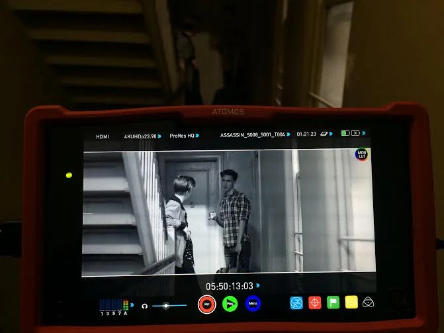Open the ProRes HQ codec dropdown
444x333 pixels.
click(184, 136)
